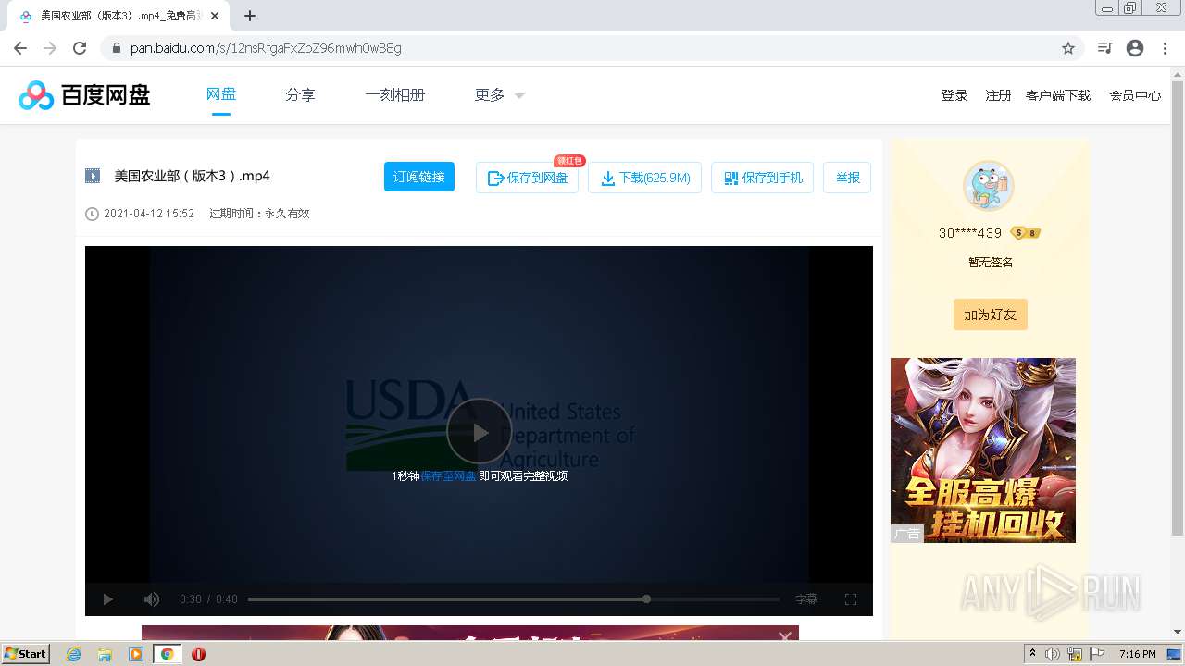1185x666 pixels.
Task: Open the game advertisement image
Action: tap(983, 450)
